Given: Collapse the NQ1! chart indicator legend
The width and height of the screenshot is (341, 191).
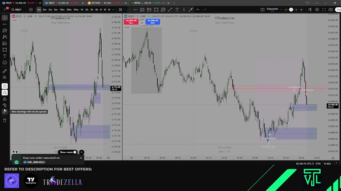Looking at the screenshot, I should [127, 28].
